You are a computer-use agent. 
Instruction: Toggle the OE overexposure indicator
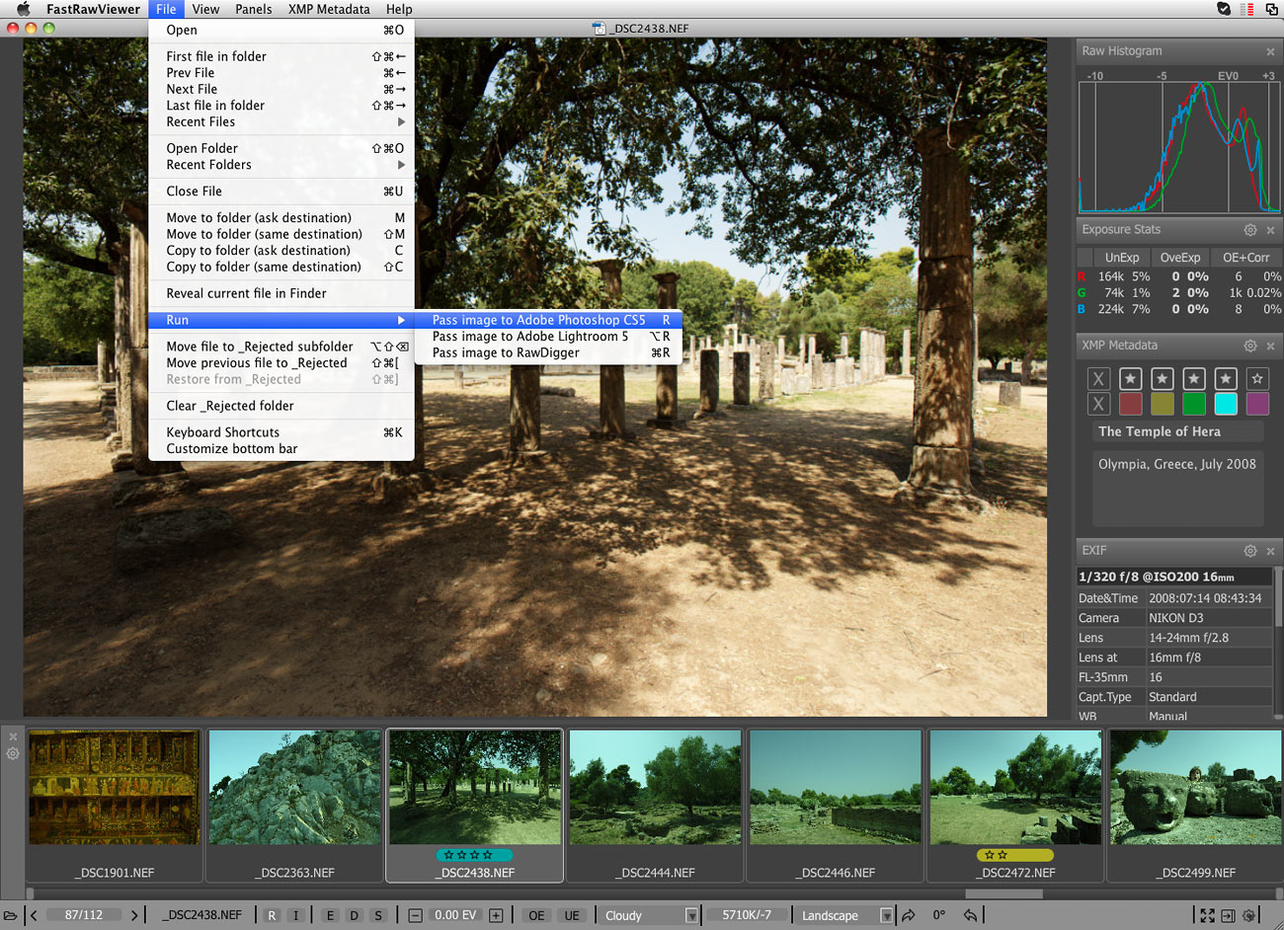pos(536,915)
